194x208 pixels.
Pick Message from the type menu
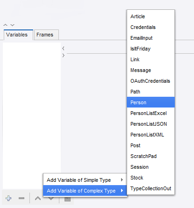[151, 70]
